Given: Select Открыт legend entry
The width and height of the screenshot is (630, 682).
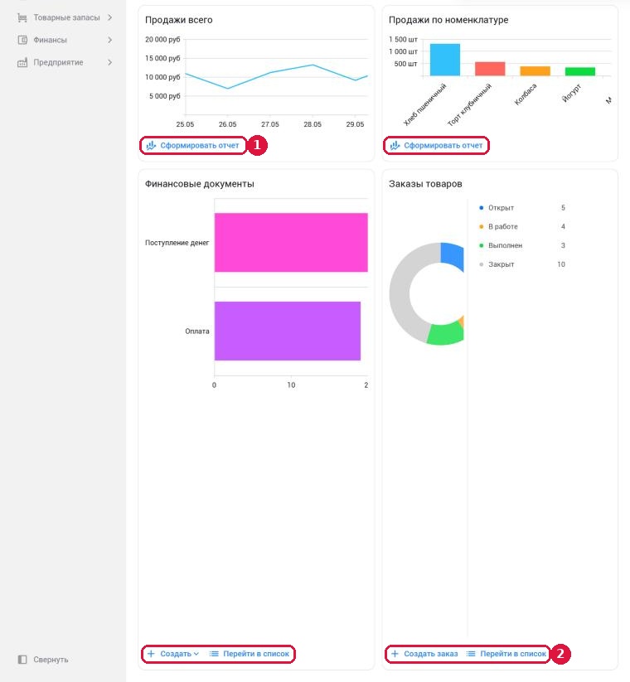Looking at the screenshot, I should coord(521,208).
